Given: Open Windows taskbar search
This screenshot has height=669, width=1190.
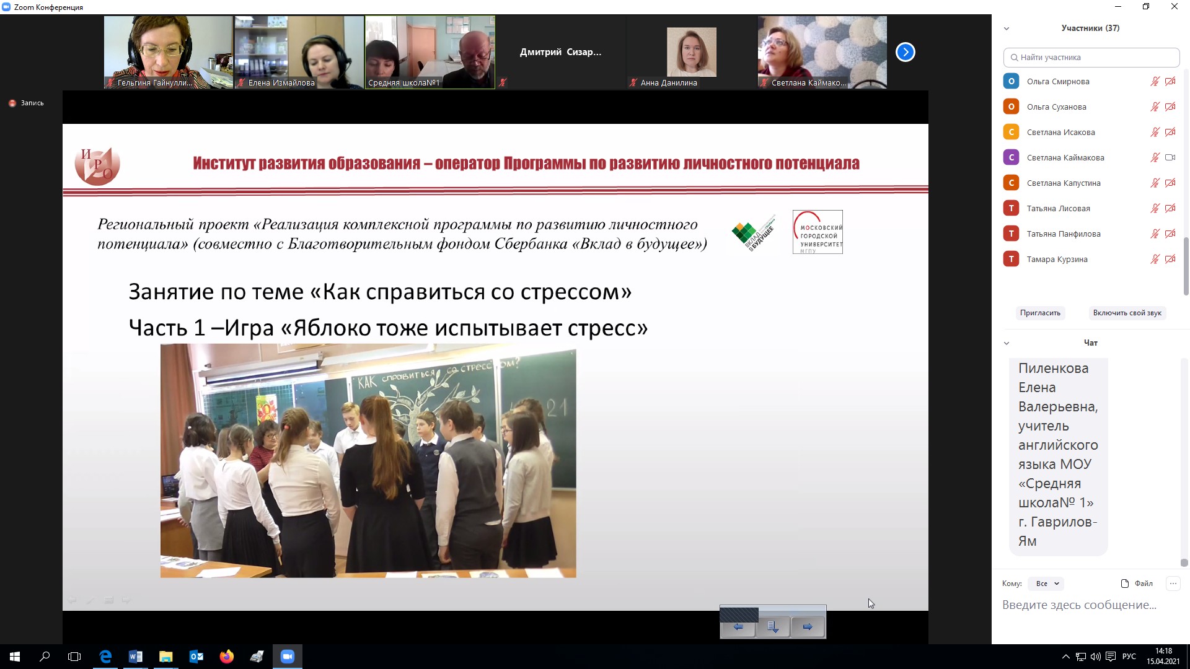Looking at the screenshot, I should tap(45, 657).
